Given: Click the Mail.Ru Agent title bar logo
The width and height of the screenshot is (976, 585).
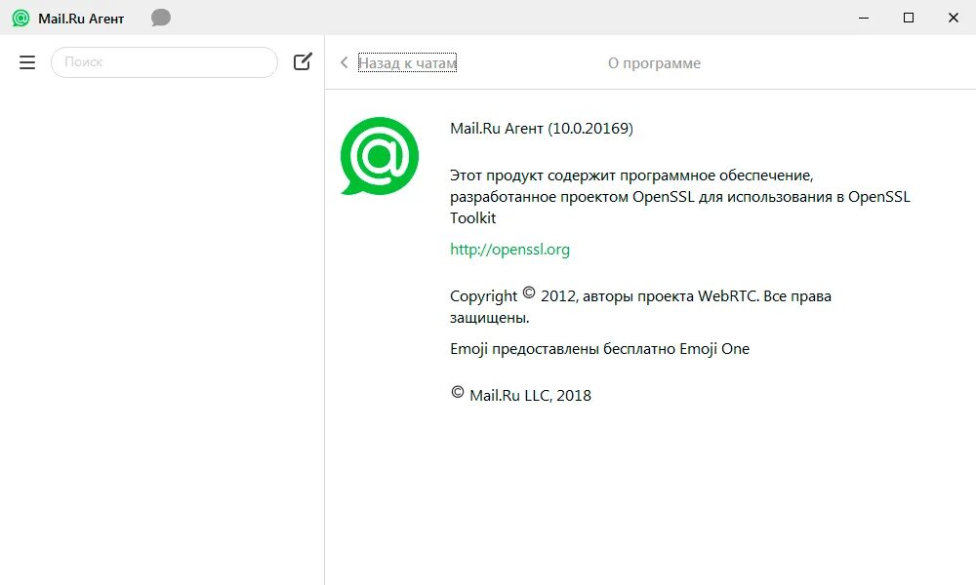Looking at the screenshot, I should point(20,18).
